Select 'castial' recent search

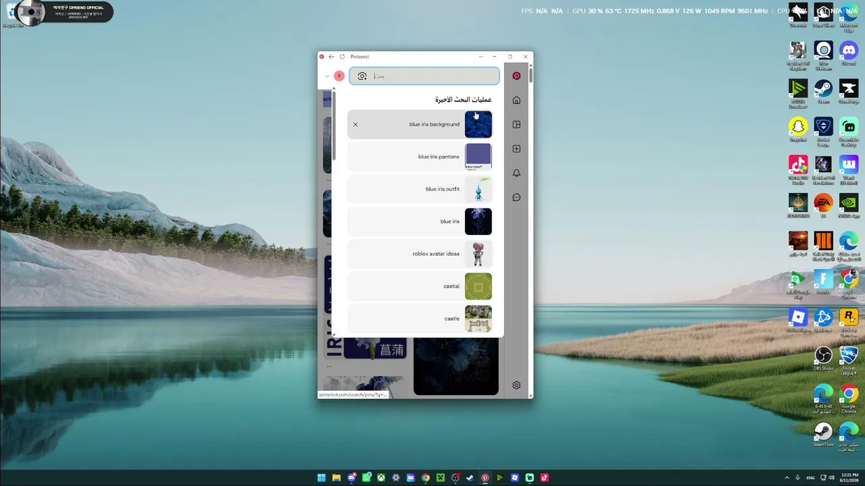(x=420, y=286)
